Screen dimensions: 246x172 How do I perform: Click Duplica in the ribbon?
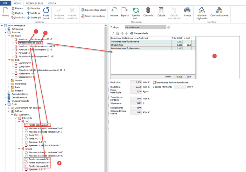(x=17, y=13)
